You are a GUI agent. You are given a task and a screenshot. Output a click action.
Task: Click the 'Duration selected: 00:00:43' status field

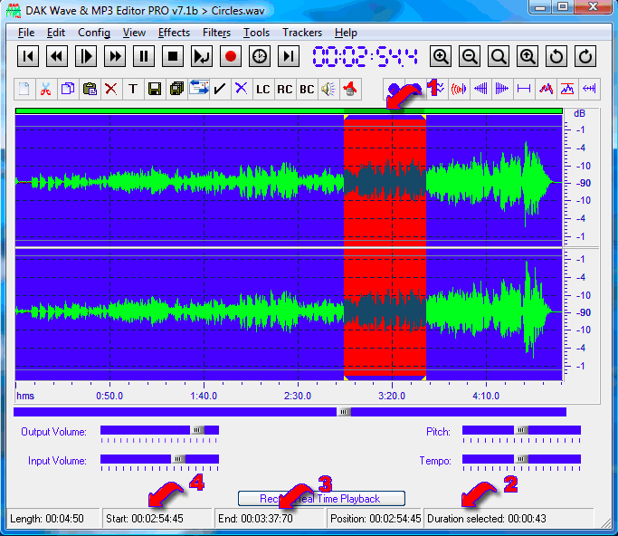(508, 518)
